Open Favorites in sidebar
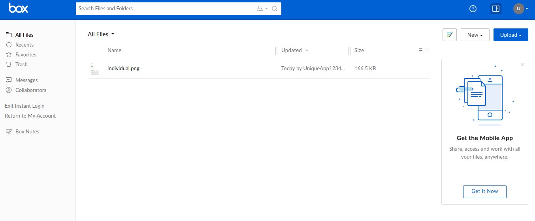Viewport: 535px width, 221px height. pyautogui.click(x=26, y=54)
